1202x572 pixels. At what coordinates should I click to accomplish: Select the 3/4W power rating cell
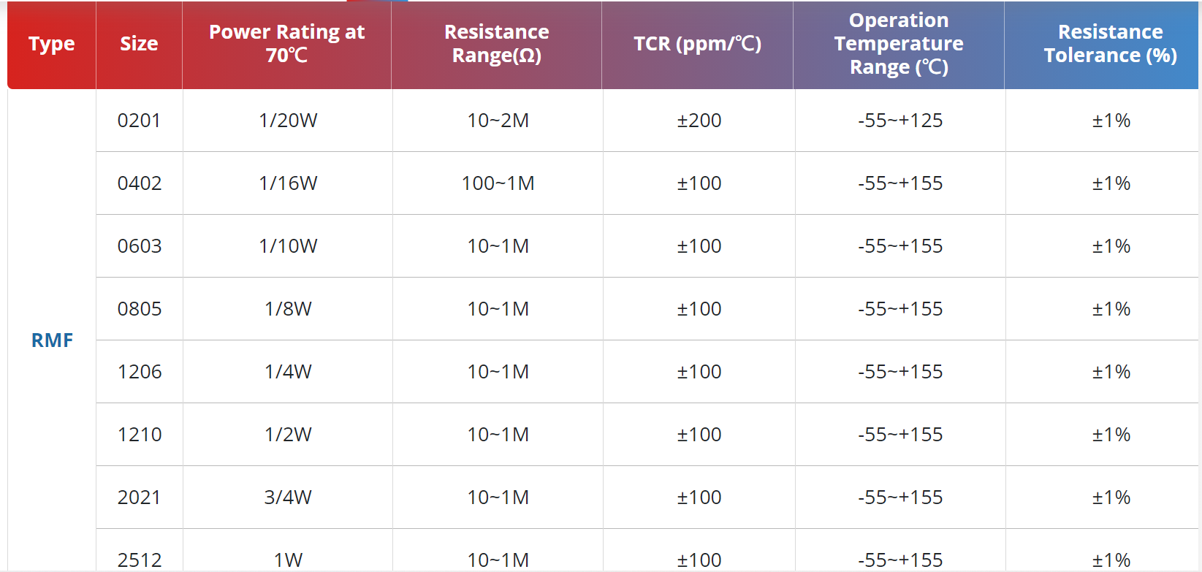[x=288, y=497]
